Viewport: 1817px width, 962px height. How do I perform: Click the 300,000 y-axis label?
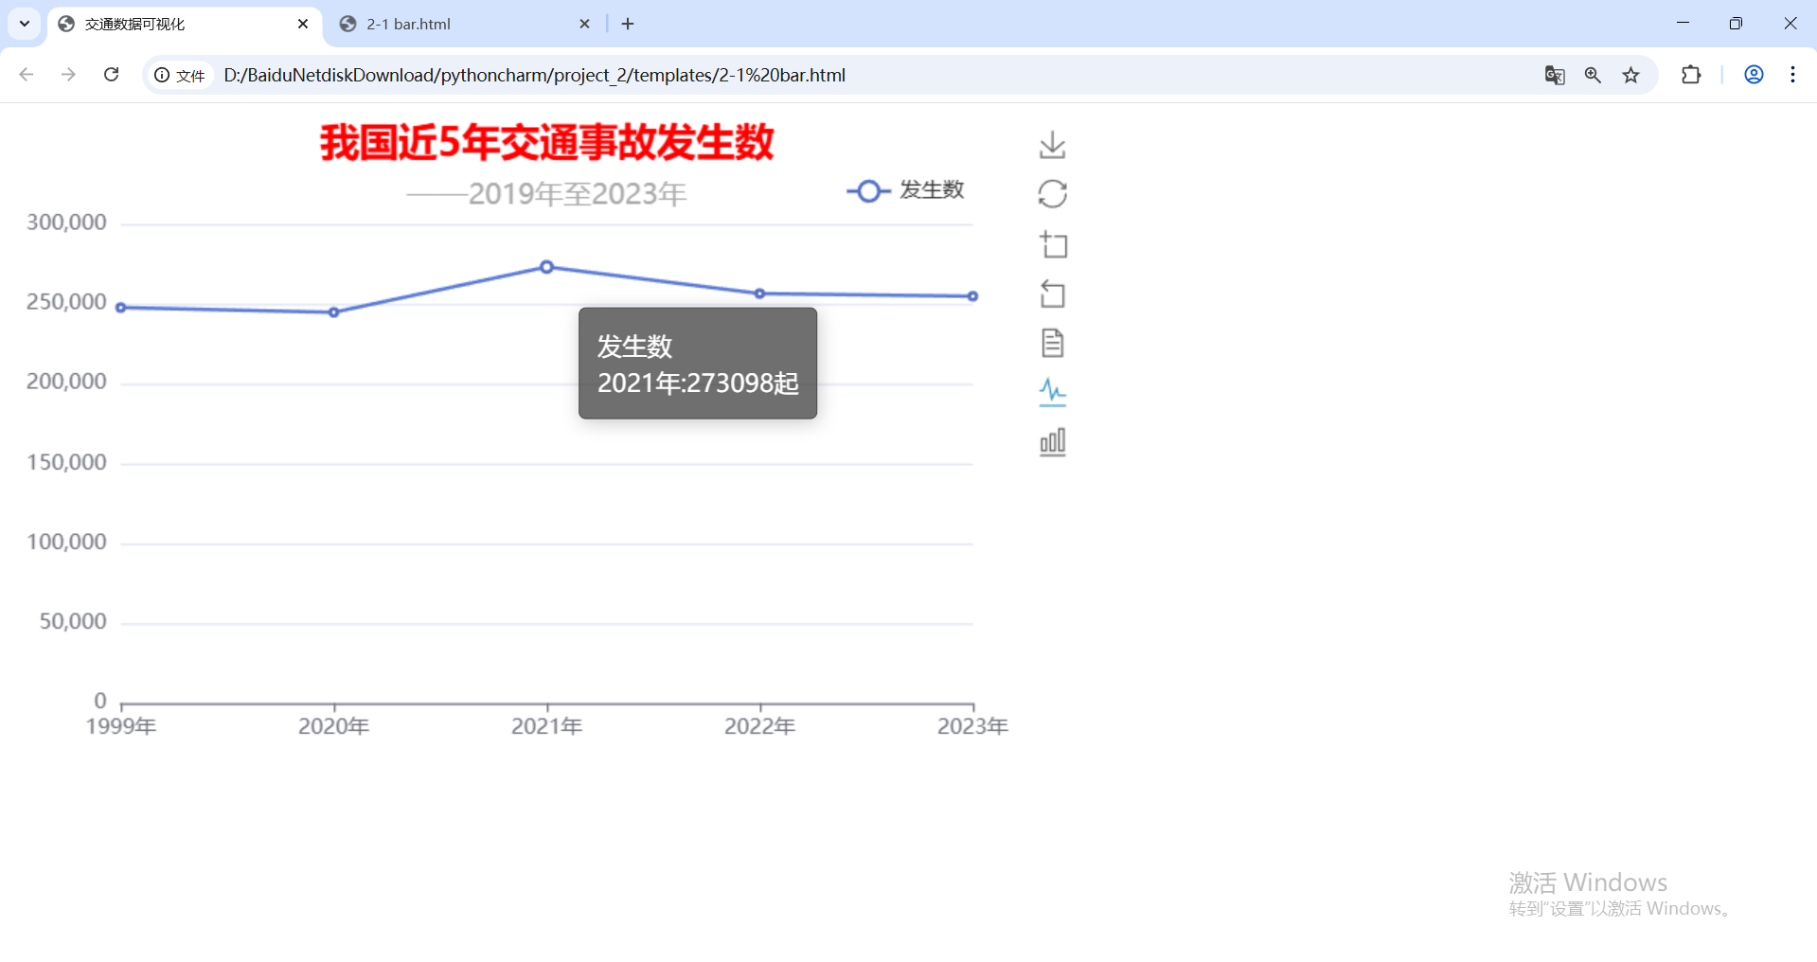(66, 223)
